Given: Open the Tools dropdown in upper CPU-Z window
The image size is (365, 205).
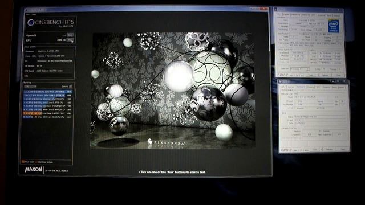Looking at the screenshot, I should (x=312, y=75).
